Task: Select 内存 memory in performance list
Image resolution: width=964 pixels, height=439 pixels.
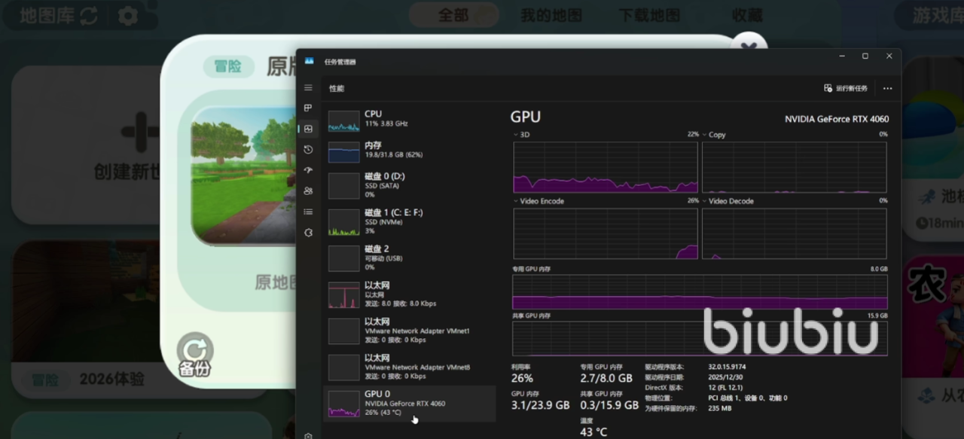Action: (x=410, y=150)
